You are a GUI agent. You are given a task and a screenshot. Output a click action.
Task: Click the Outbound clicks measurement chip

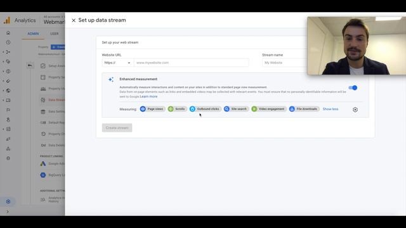205,109
